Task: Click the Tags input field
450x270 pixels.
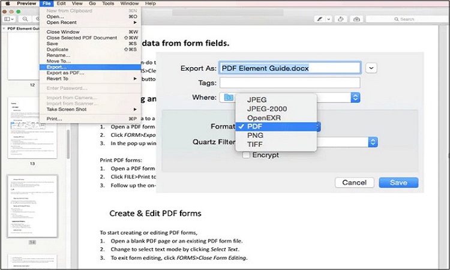Action: [290, 83]
